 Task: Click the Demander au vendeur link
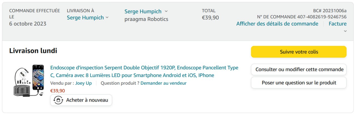(x=164, y=83)
